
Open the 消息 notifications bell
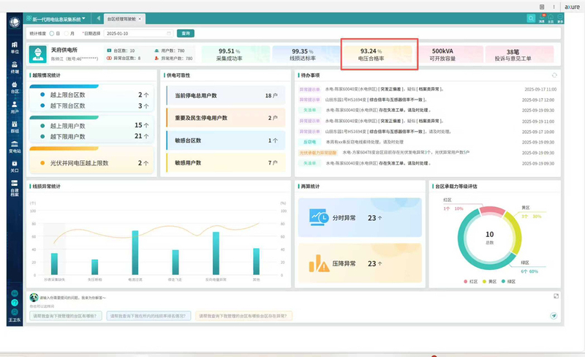click(x=542, y=18)
